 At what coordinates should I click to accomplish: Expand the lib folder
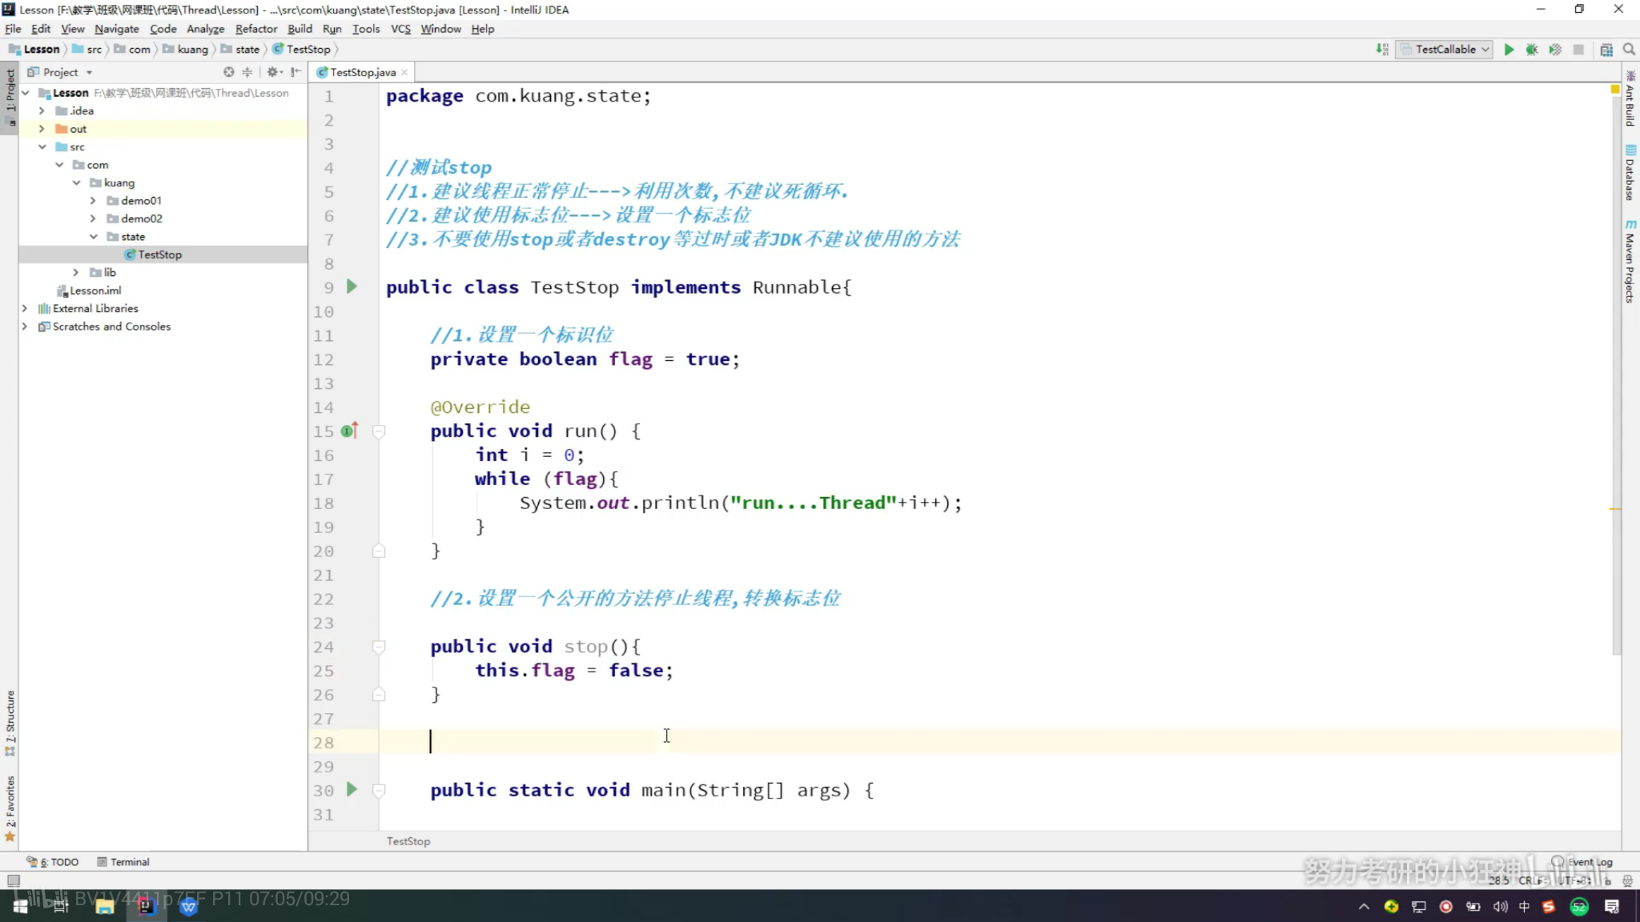coord(76,272)
